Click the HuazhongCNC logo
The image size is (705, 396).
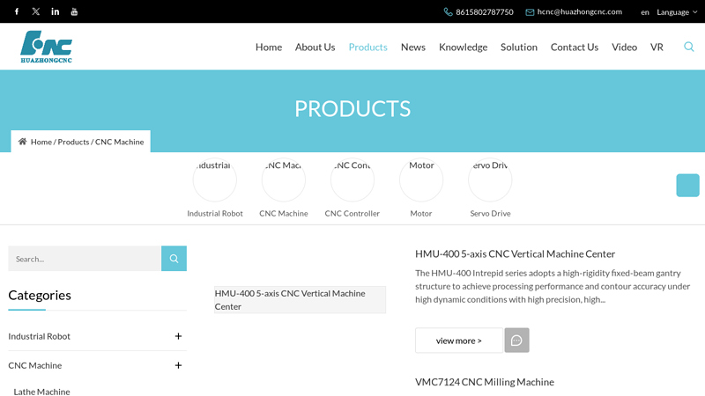pos(47,47)
